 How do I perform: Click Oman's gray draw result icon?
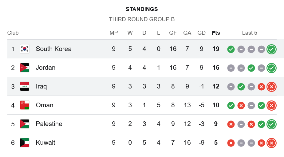(251, 106)
